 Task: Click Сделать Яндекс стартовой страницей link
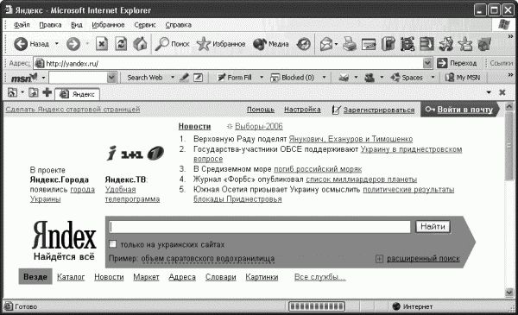[73, 110]
